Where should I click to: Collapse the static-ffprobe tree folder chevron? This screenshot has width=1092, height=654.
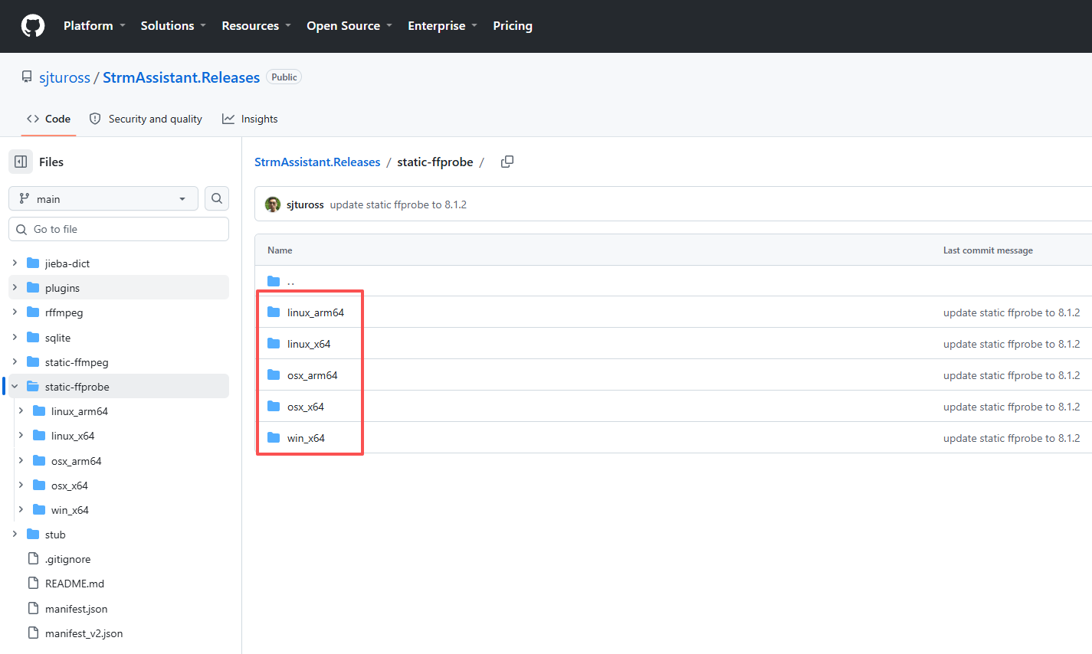15,387
